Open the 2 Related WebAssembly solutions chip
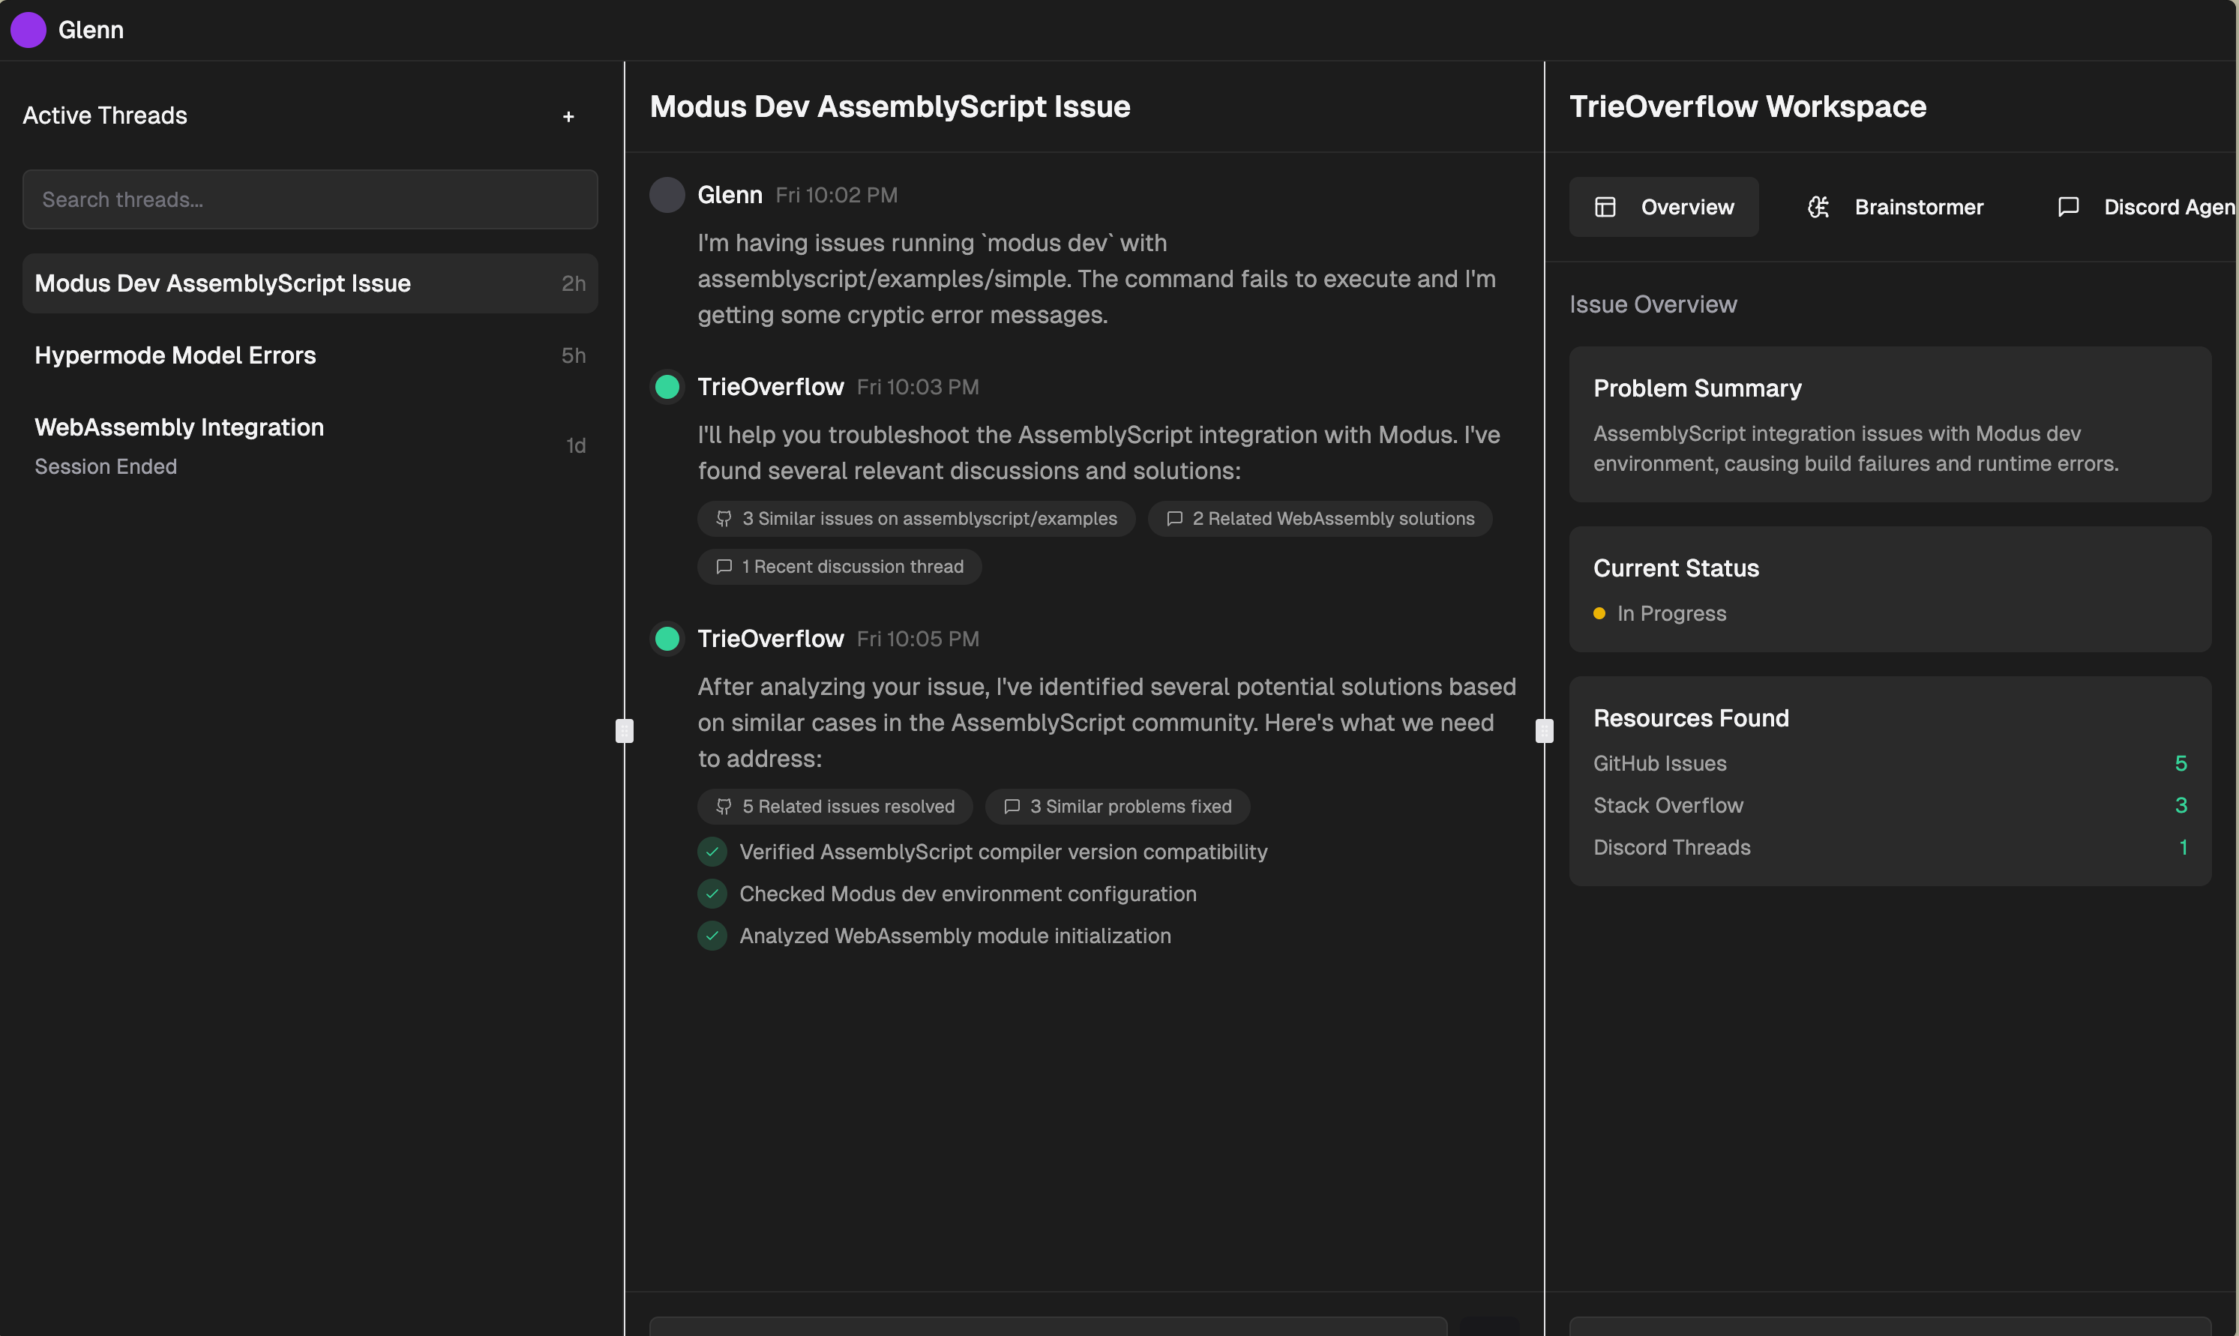Viewport: 2239px width, 1336px height. (x=1320, y=519)
